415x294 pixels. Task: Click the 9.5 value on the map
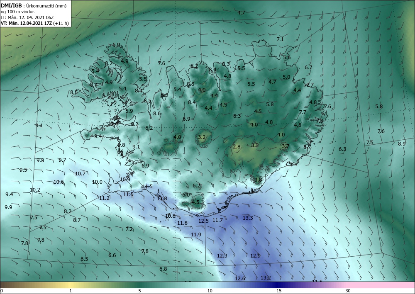[x=23, y=170]
